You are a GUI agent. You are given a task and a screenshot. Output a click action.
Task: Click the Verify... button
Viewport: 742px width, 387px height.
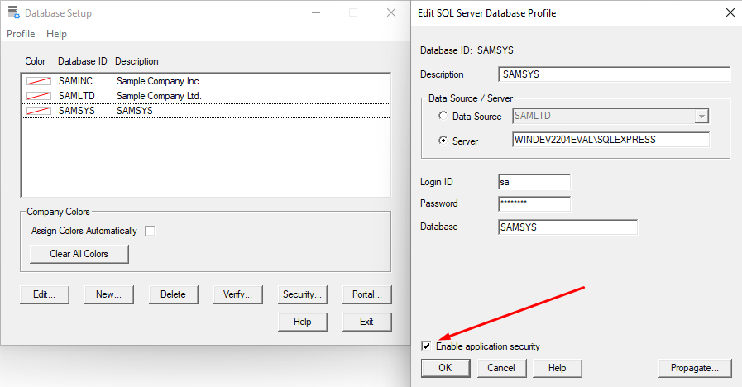coord(238,294)
